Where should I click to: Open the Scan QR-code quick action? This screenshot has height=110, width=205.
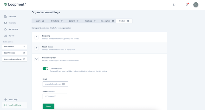[x=15, y=53]
